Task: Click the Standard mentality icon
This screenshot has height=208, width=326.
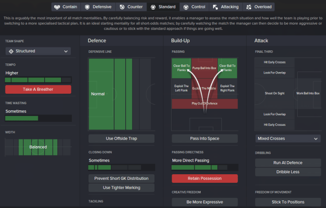Action: tap(153, 7)
